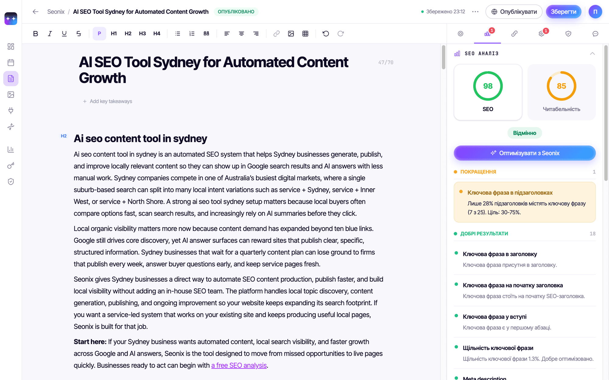Toggle strikethrough formatting
The image size is (609, 380).
tap(79, 33)
